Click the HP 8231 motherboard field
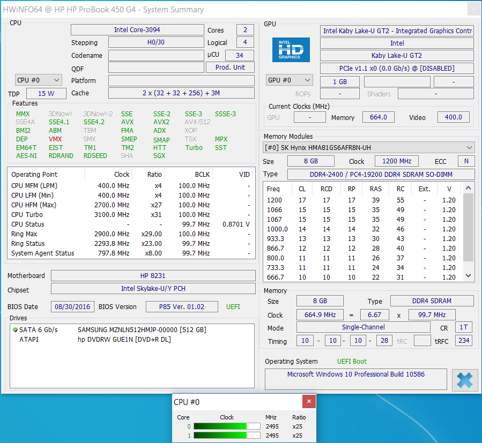This screenshot has height=443, width=482. pos(153,275)
